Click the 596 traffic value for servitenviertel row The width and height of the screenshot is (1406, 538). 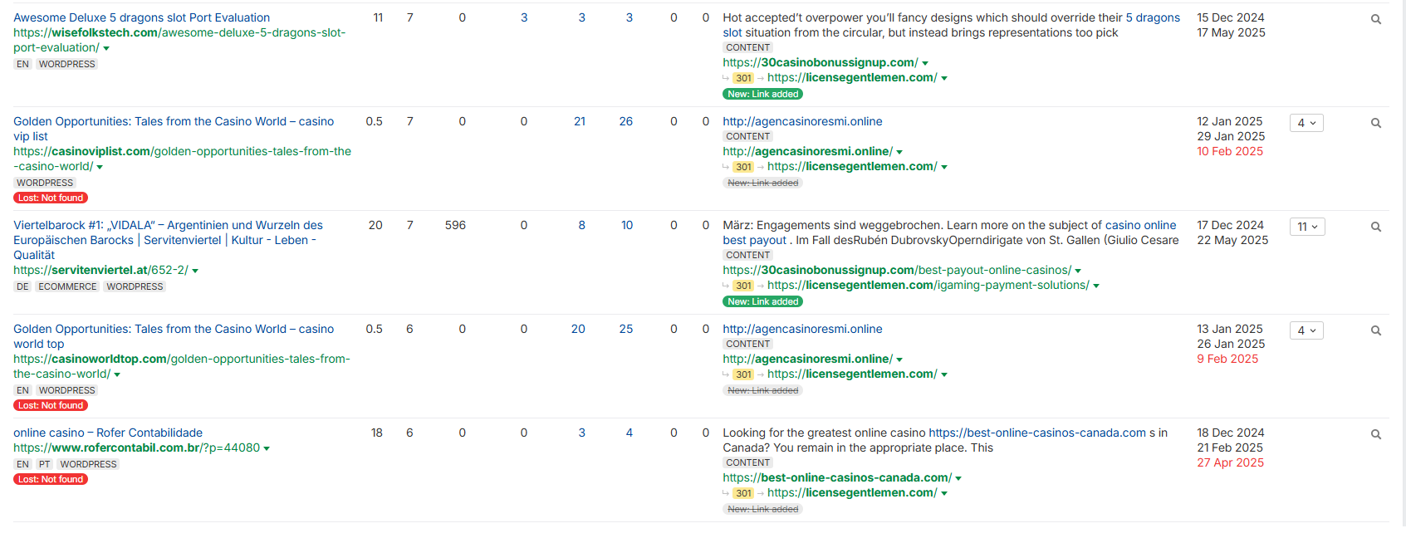point(455,225)
